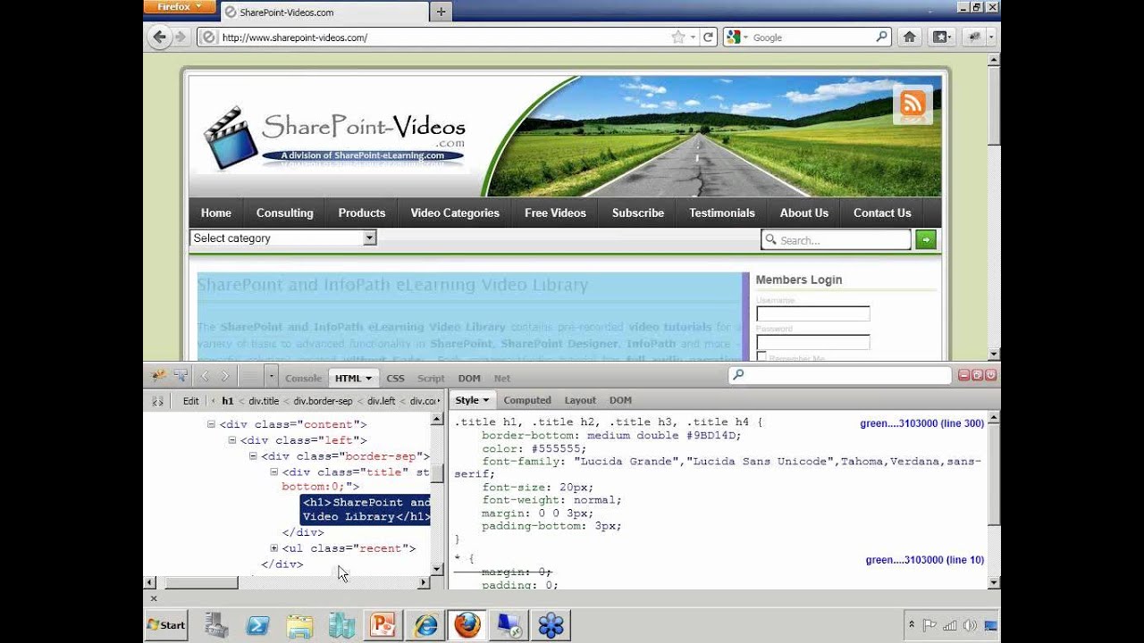Collapse the div class content node
Screen dimensions: 1144x643
click(x=212, y=425)
